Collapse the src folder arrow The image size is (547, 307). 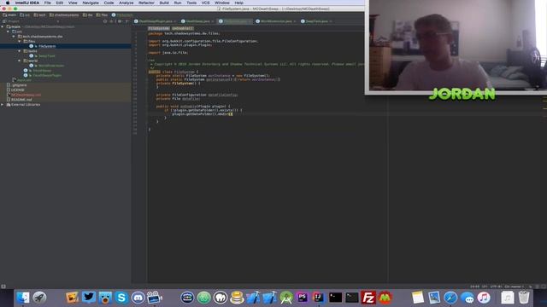coord(8,32)
